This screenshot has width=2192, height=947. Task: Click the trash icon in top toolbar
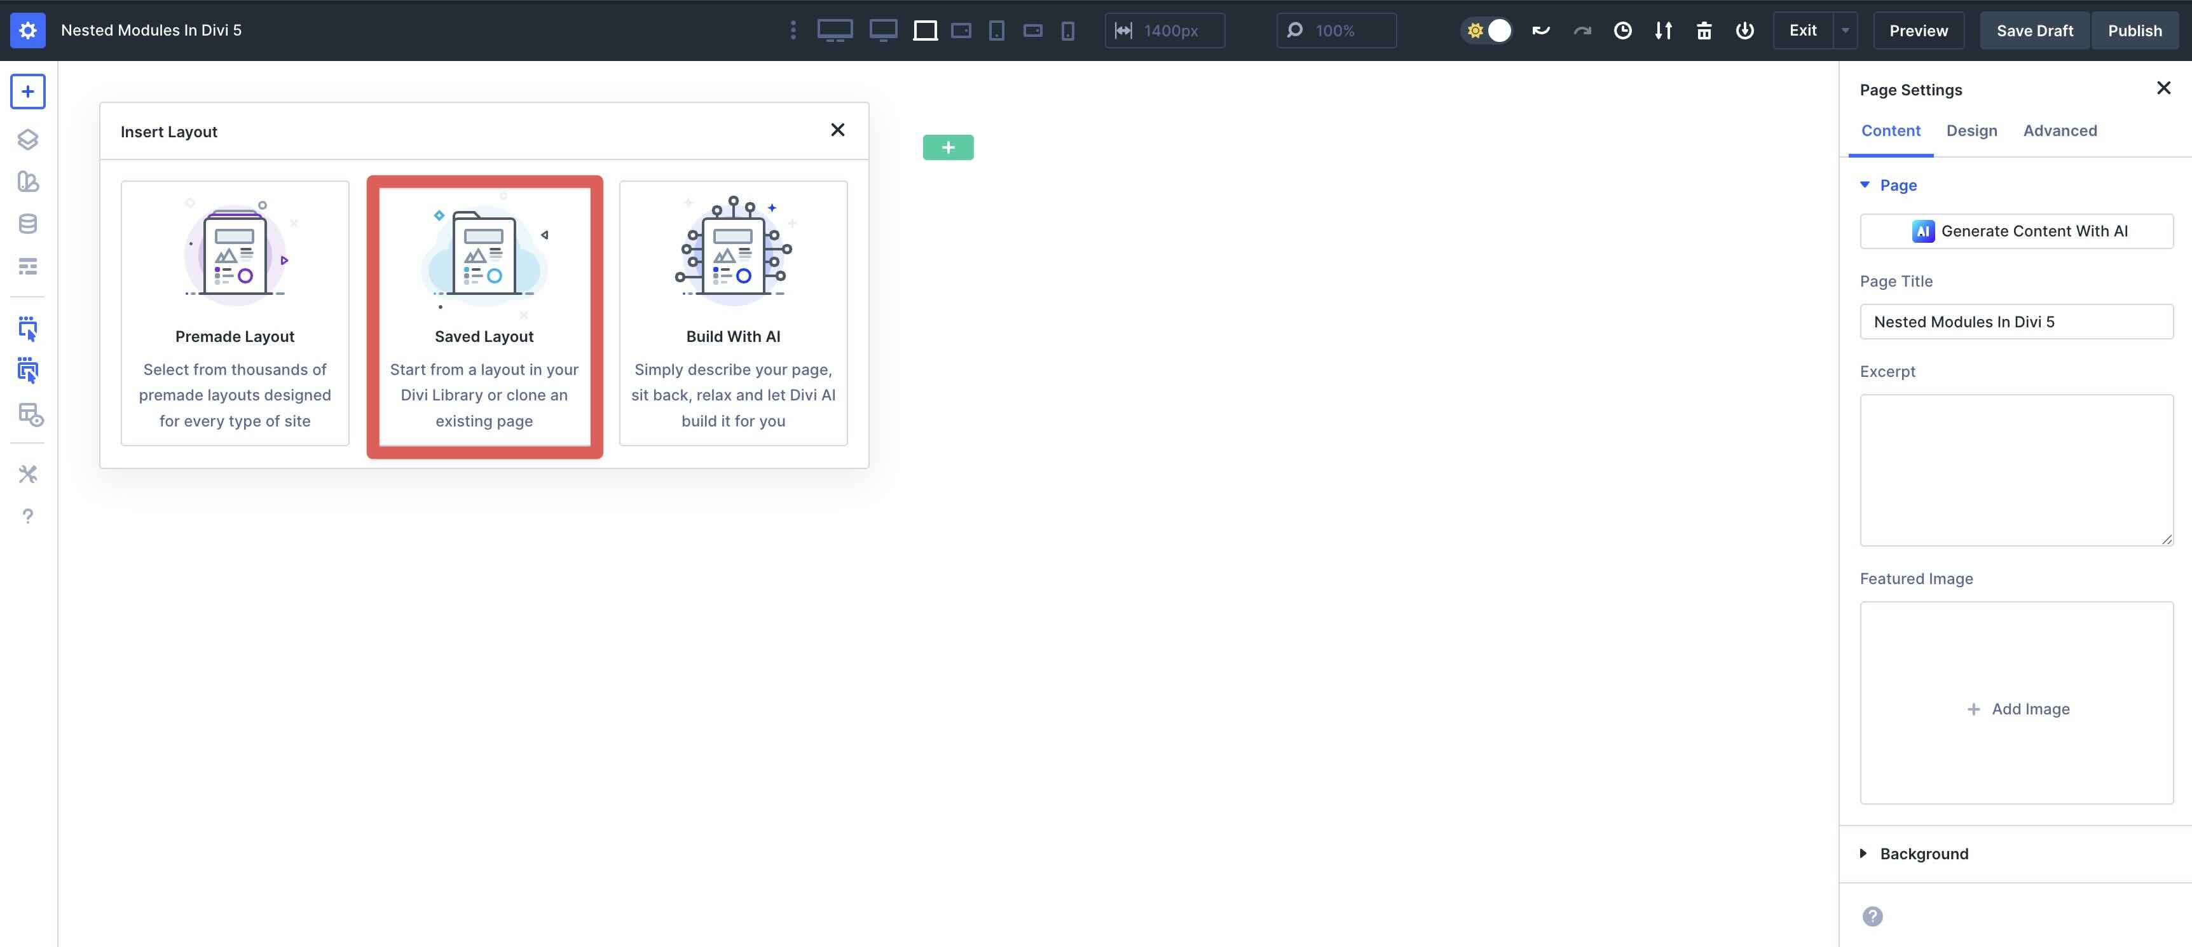(1704, 30)
